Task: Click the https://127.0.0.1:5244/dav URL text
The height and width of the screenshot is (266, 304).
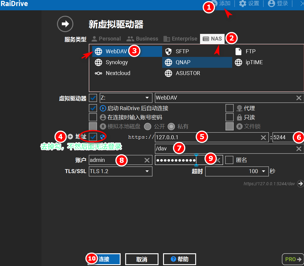Action: (x=269, y=184)
